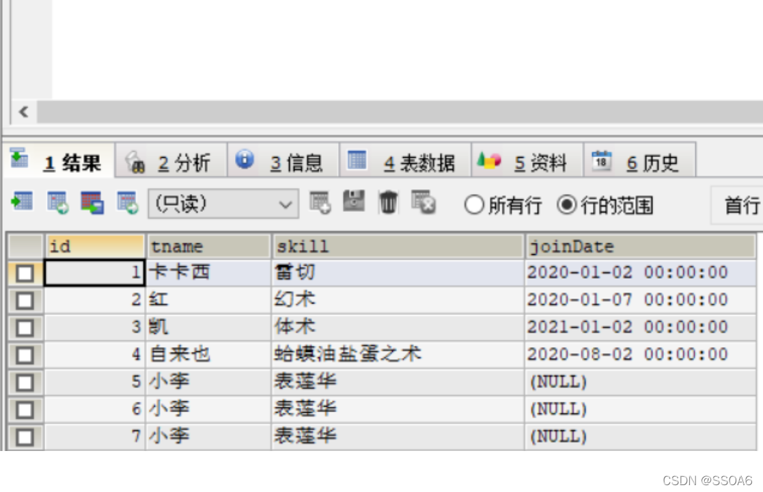Click the cell 自来也
This screenshot has height=492, width=763.
click(208, 354)
